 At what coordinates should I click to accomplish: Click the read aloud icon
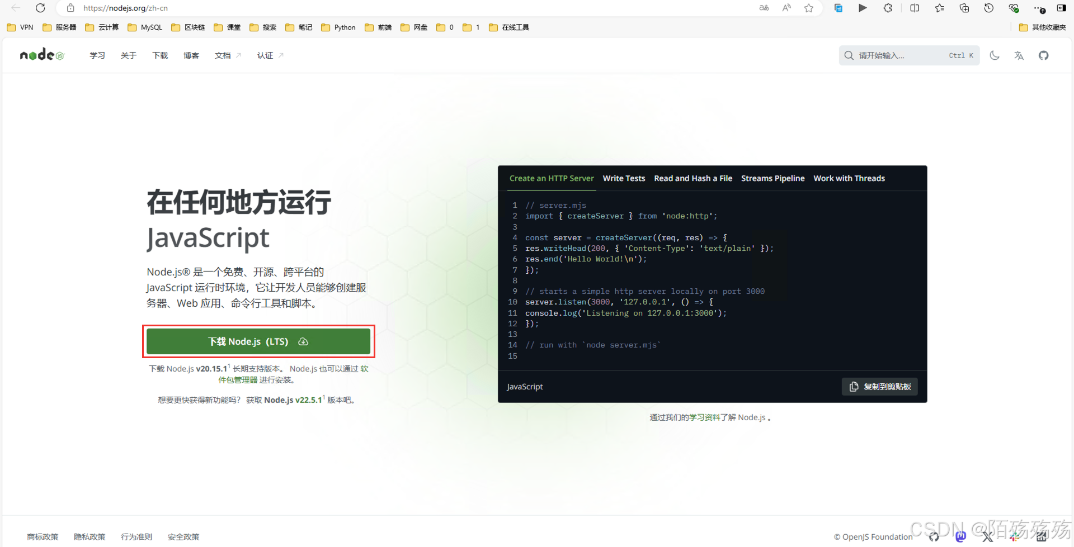tap(786, 8)
